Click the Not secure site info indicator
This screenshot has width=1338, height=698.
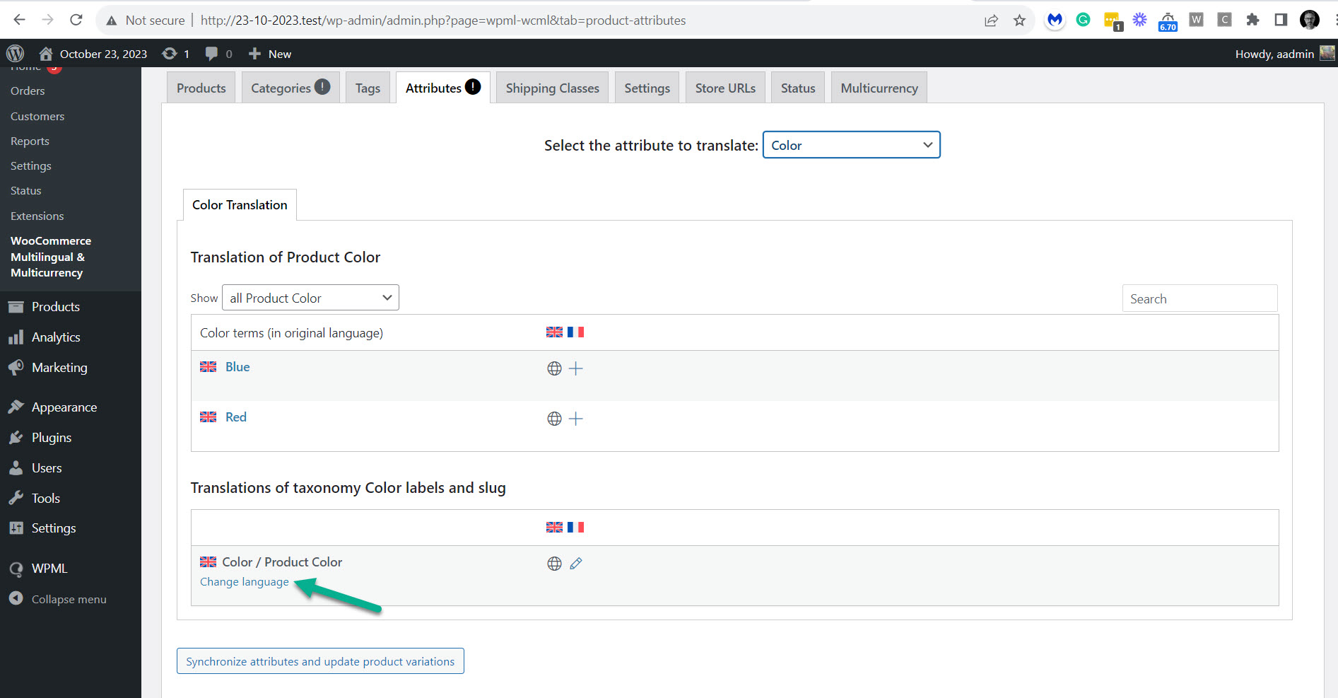[x=145, y=21]
